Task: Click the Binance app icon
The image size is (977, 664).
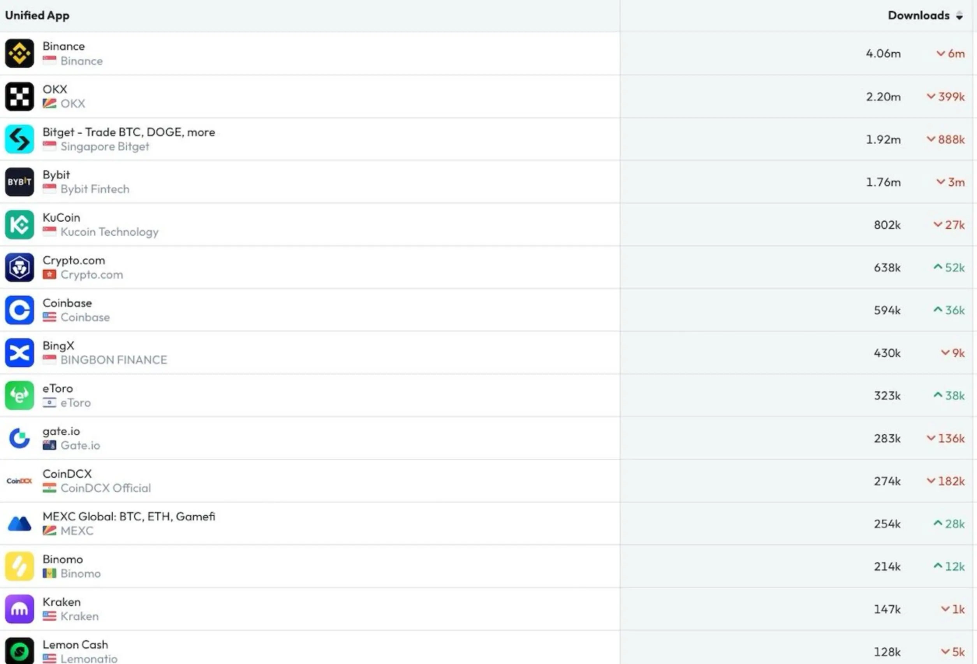Action: pos(19,53)
